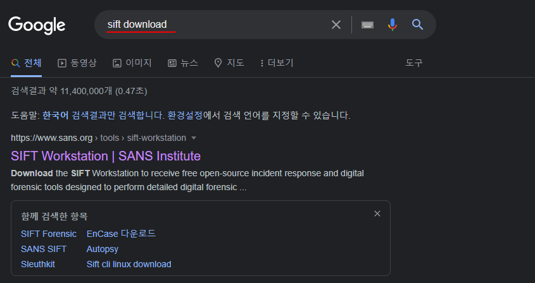This screenshot has height=283, width=535.
Task: Open the on-screen keyboard icon
Action: (367, 25)
